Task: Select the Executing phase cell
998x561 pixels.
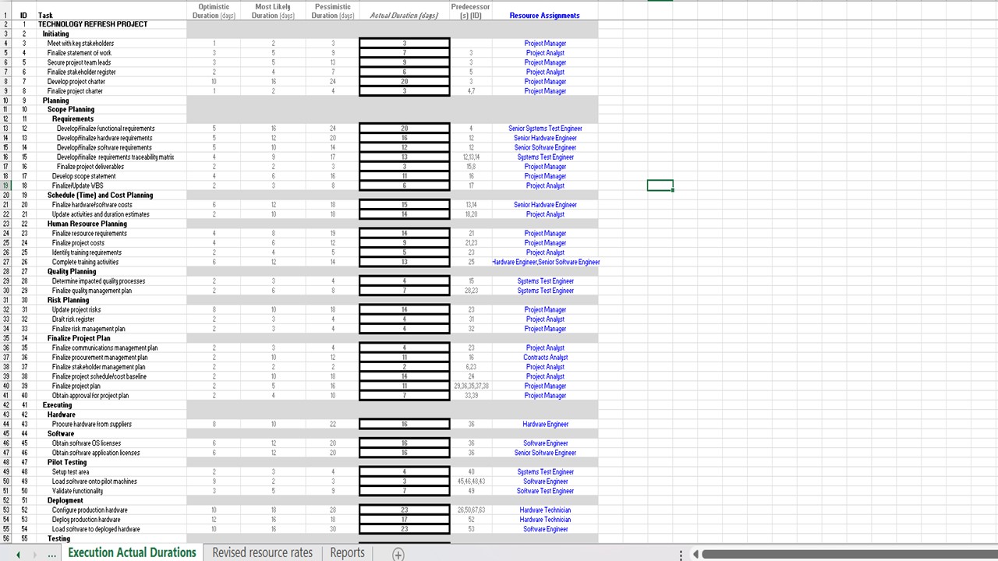Action: pyautogui.click(x=57, y=405)
